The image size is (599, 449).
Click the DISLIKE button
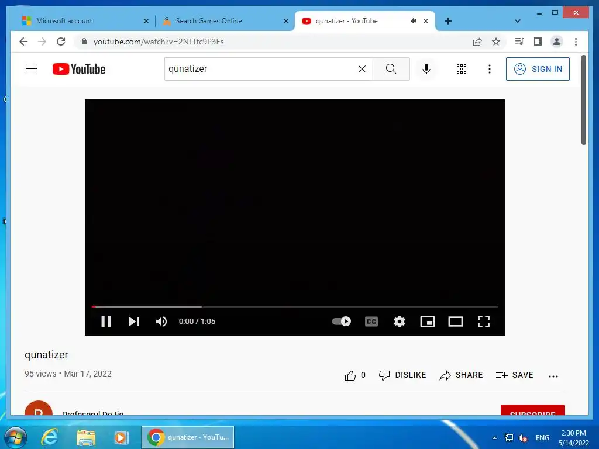(x=402, y=375)
